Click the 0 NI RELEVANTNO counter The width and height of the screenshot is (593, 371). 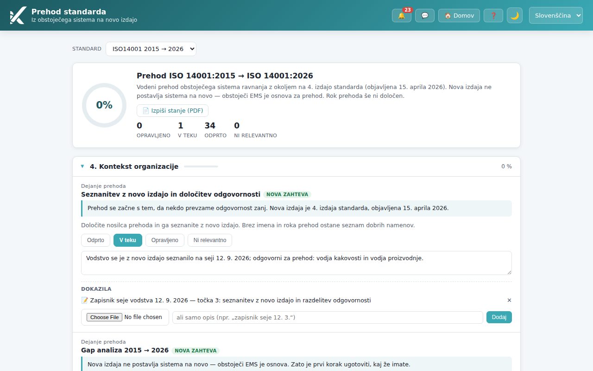coord(255,130)
